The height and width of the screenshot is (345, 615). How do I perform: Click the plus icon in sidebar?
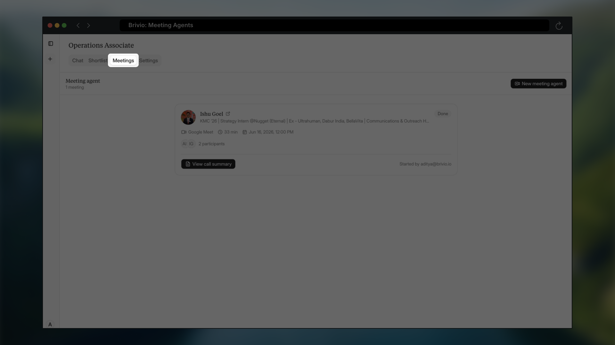pos(50,59)
